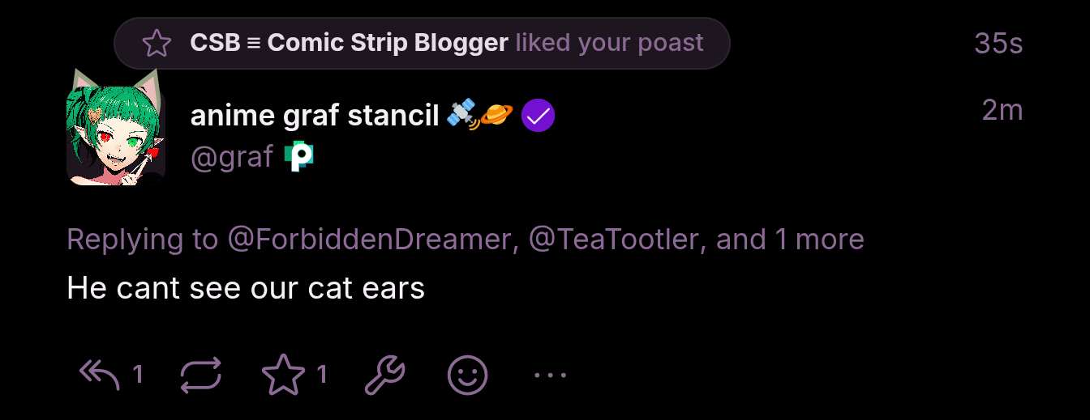Open the @TeaTootler mention link
The image size is (1090, 420).
click(614, 240)
